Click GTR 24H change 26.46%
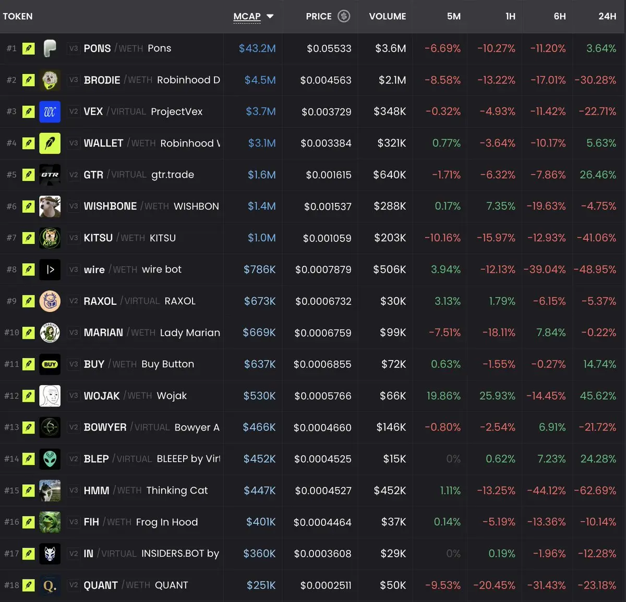626x602 pixels. (598, 175)
